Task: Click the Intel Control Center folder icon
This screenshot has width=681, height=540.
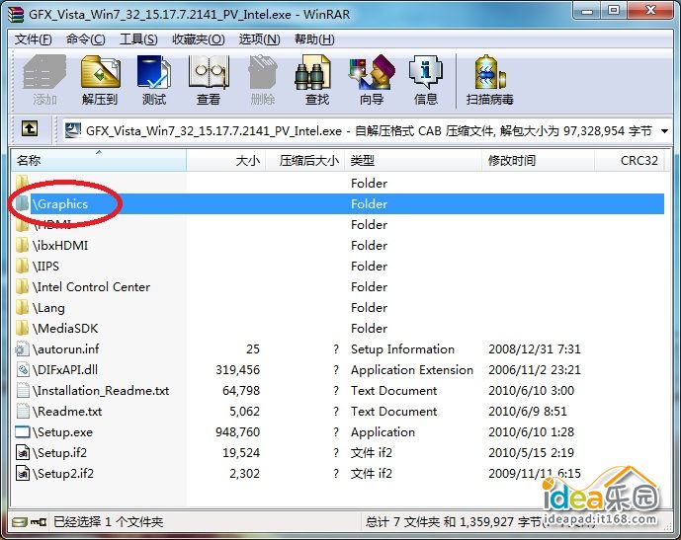Action: click(22, 286)
